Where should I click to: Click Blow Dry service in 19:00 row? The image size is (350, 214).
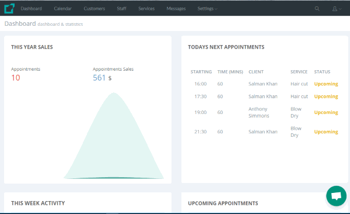coord(296,112)
